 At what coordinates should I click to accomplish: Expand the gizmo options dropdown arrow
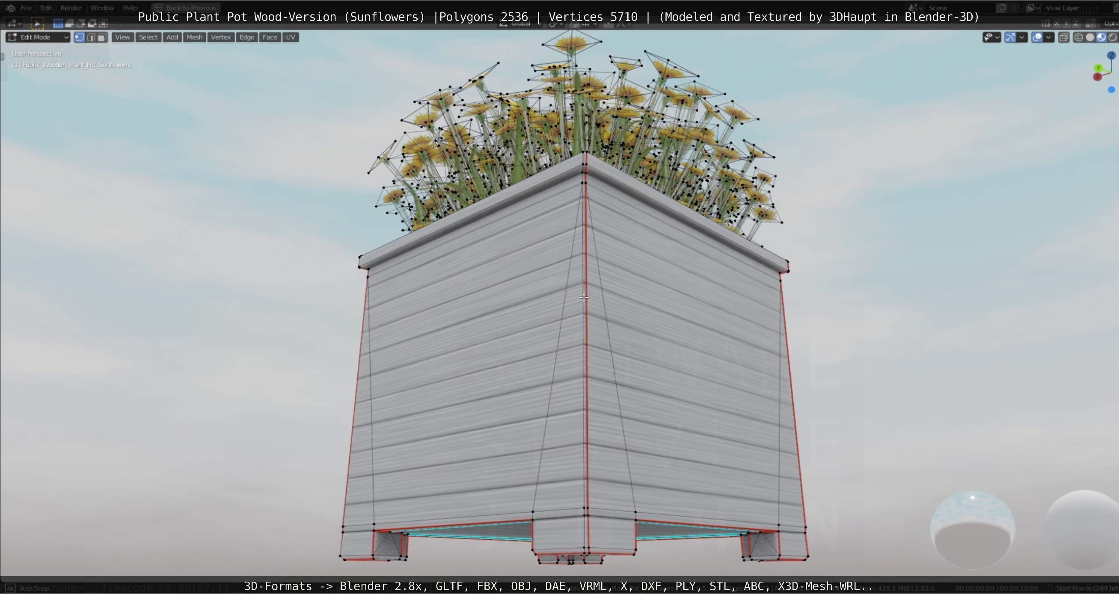pyautogui.click(x=1022, y=37)
